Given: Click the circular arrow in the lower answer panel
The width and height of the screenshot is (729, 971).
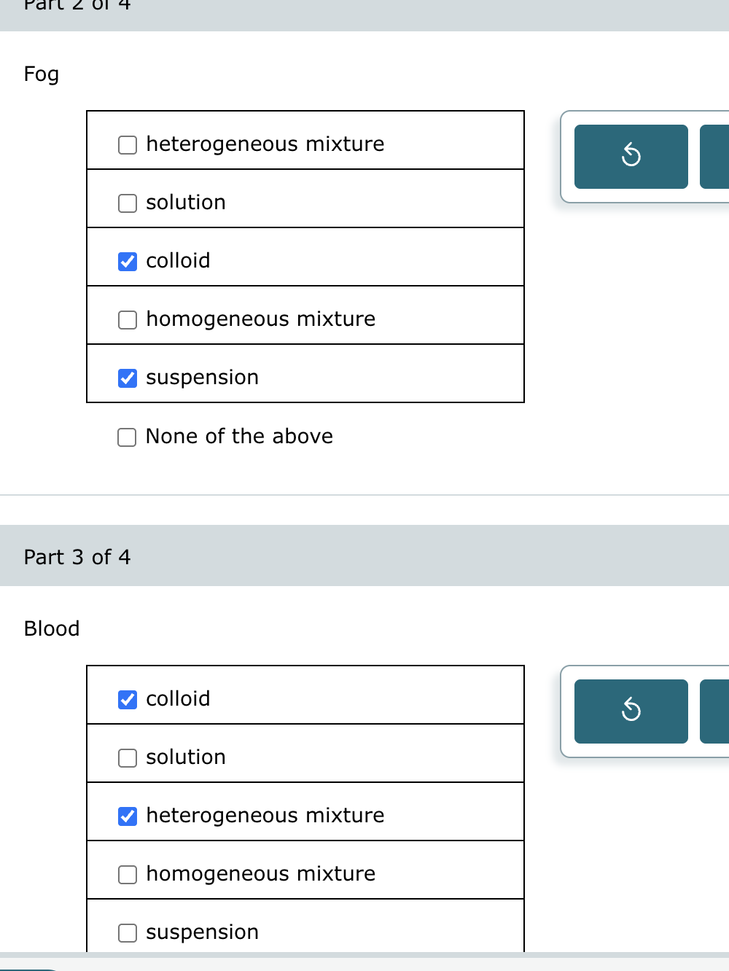Looking at the screenshot, I should (x=631, y=711).
